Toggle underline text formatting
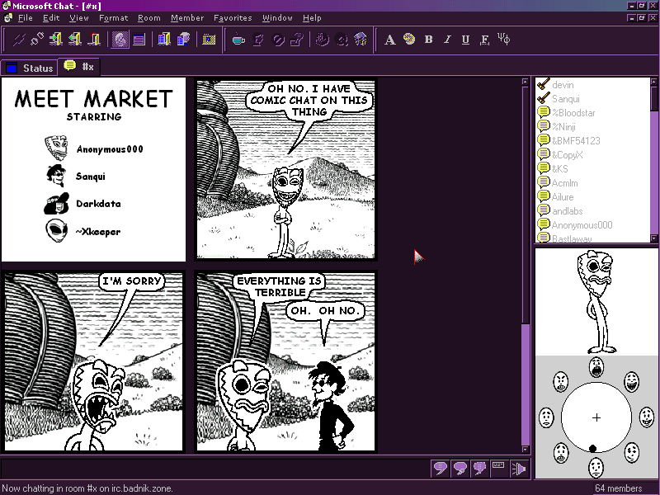The width and height of the screenshot is (660, 495). pyautogui.click(x=465, y=39)
